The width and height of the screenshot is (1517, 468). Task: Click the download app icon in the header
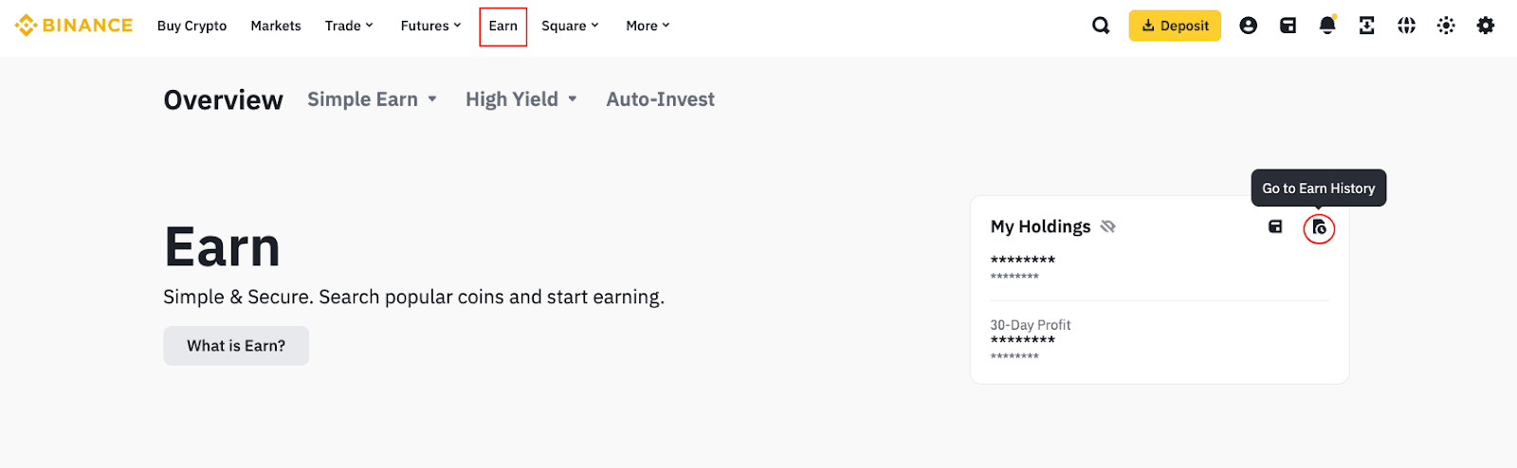pyautogui.click(x=1366, y=26)
